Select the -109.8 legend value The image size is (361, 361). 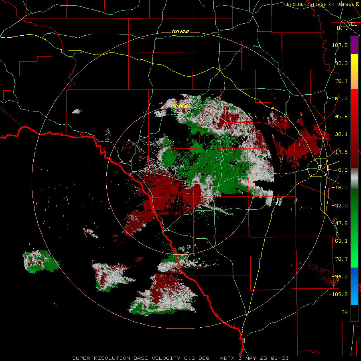(339, 294)
